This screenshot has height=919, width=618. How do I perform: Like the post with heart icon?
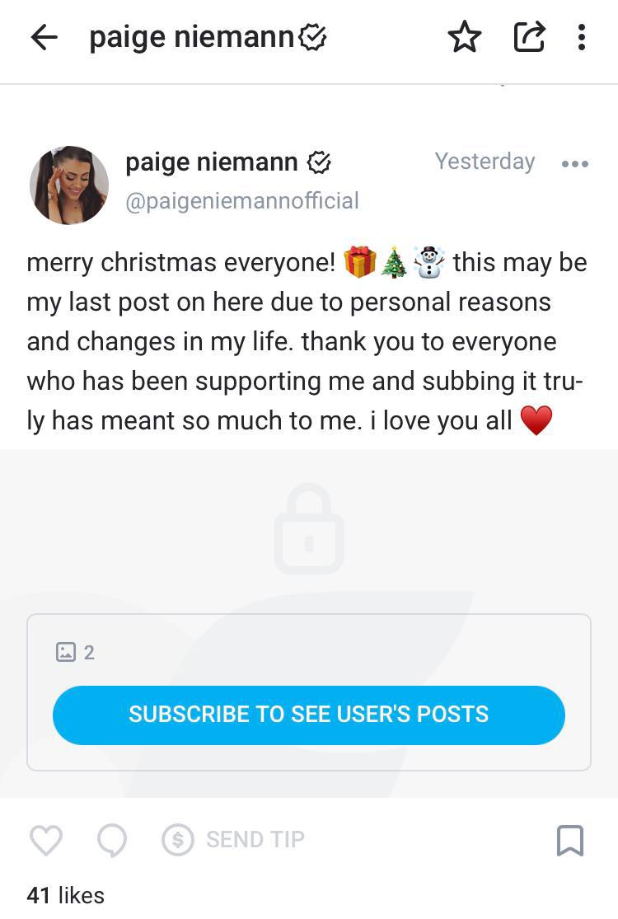point(46,840)
